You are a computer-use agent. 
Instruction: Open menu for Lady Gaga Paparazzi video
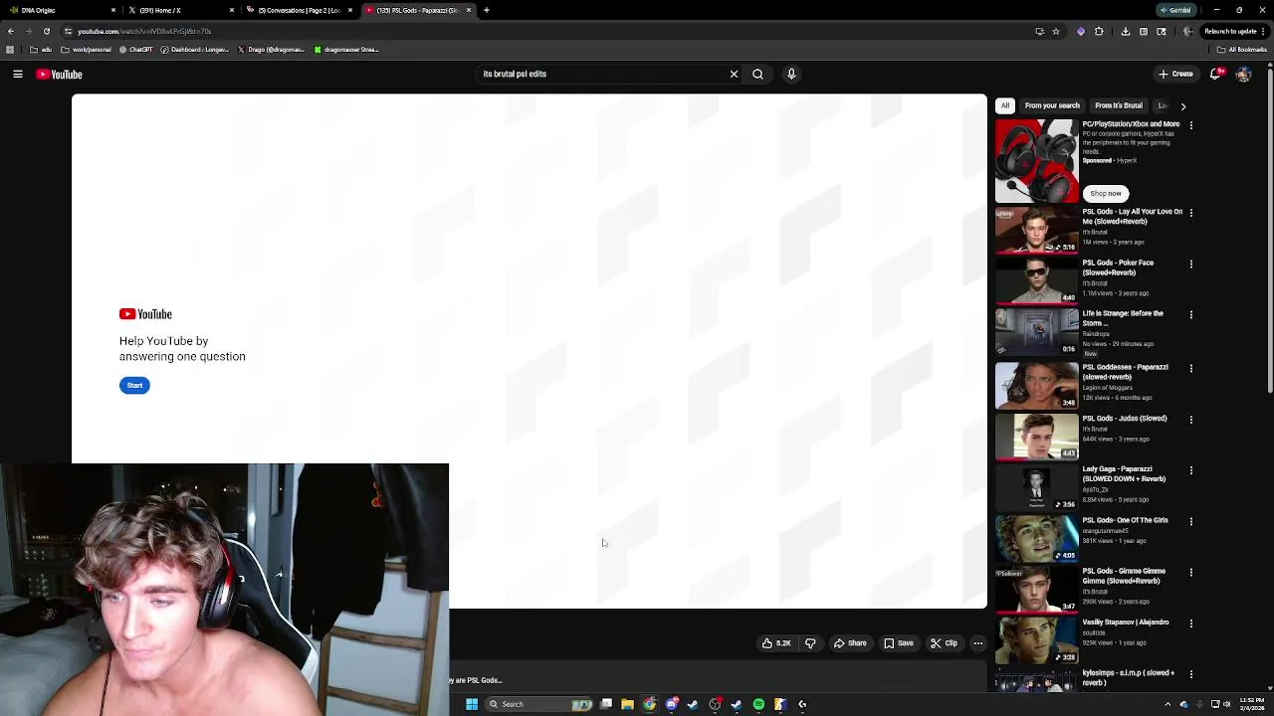(x=1190, y=470)
